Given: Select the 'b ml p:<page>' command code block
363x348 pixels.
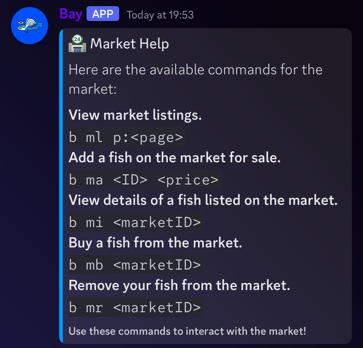Looking at the screenshot, I should (126, 137).
